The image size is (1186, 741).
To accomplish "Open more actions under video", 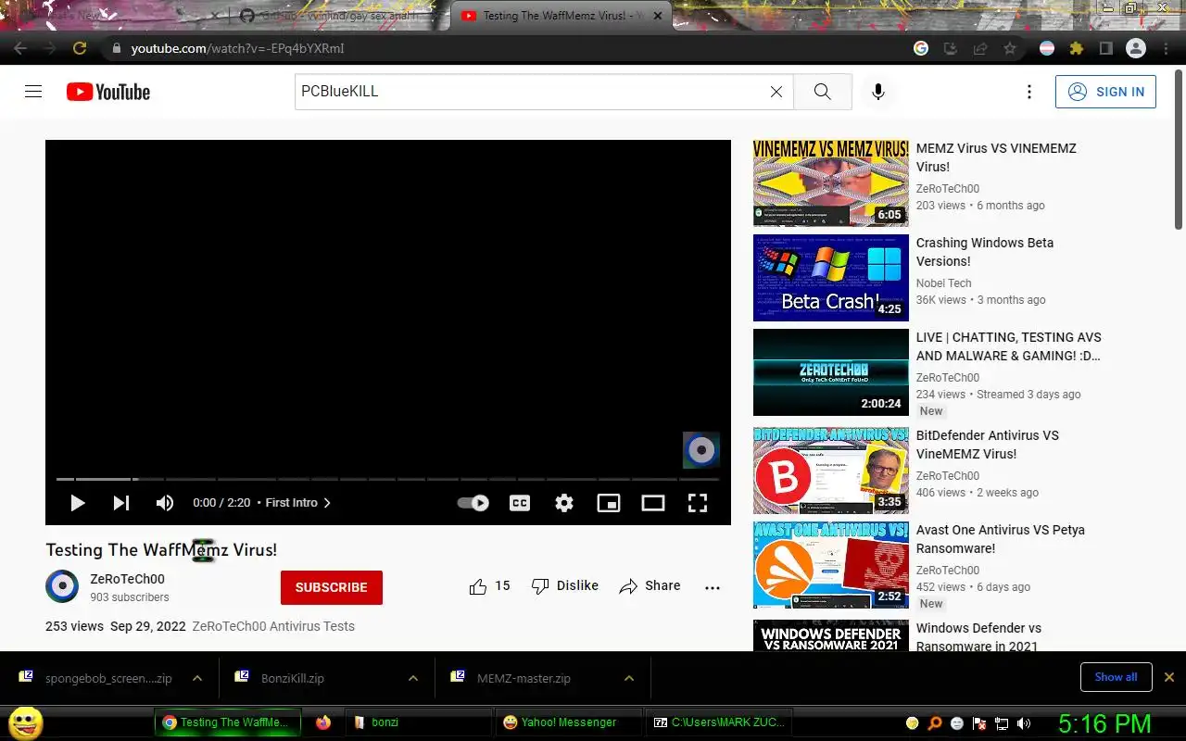I will coord(713,587).
